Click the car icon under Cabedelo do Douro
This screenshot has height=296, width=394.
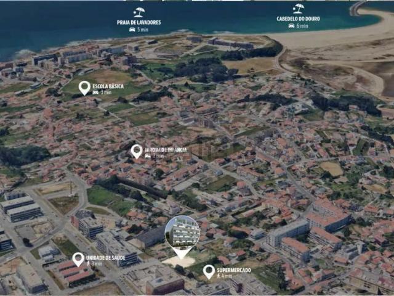tap(291, 26)
